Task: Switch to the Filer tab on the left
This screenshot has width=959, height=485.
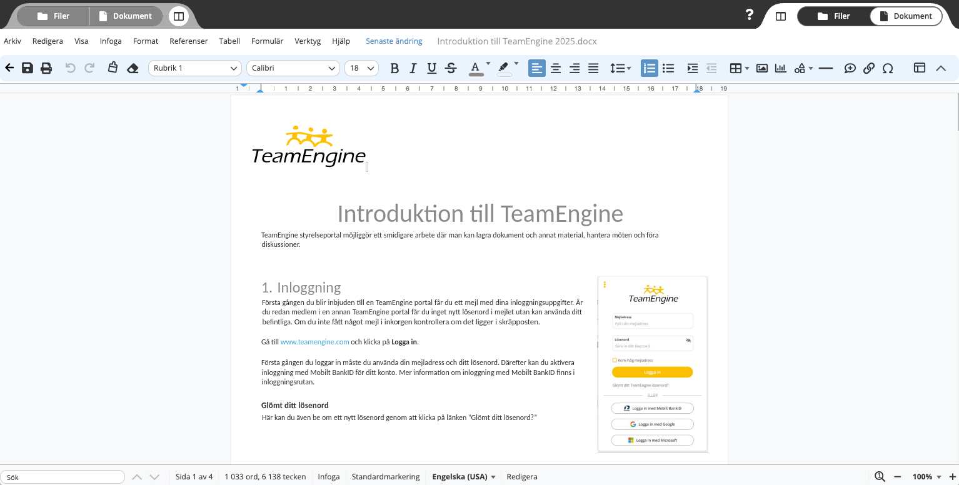Action: (53, 16)
